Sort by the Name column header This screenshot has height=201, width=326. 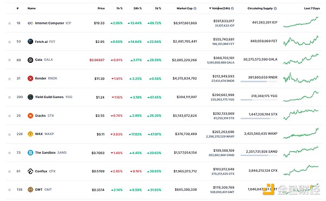[x=32, y=8]
